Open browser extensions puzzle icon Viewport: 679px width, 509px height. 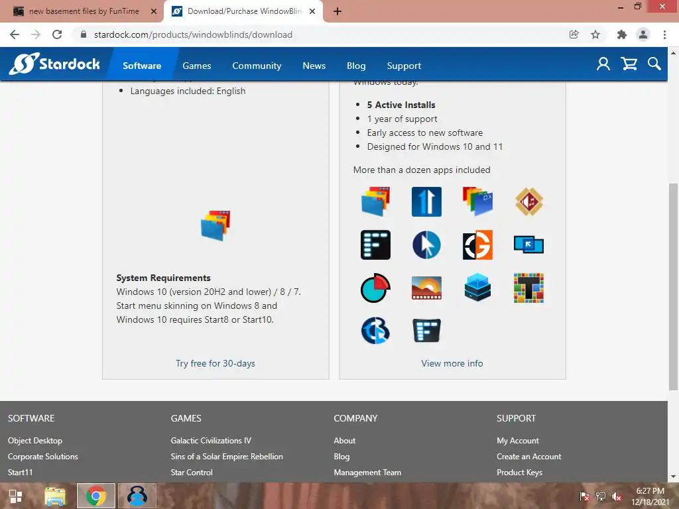pos(622,34)
